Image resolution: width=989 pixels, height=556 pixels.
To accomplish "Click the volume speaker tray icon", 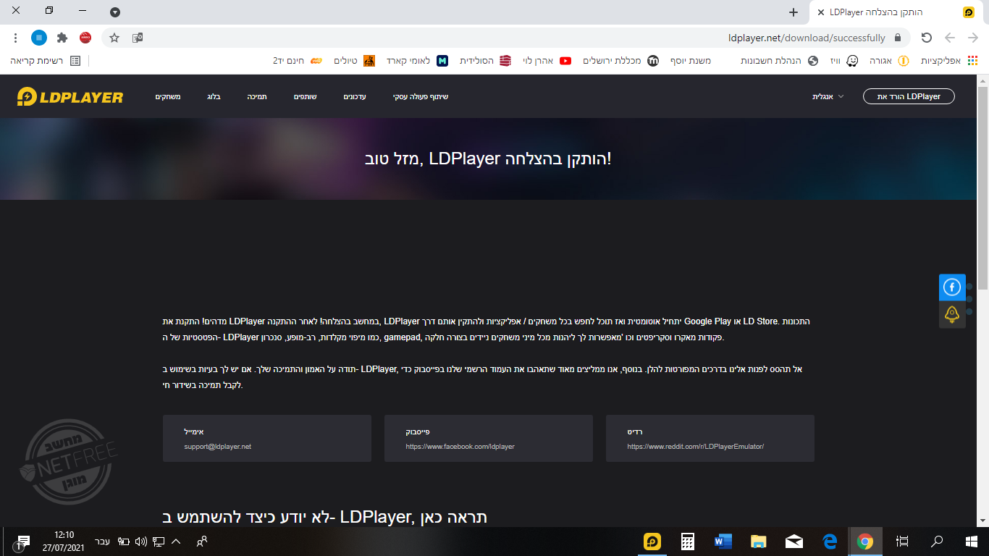I will click(141, 542).
